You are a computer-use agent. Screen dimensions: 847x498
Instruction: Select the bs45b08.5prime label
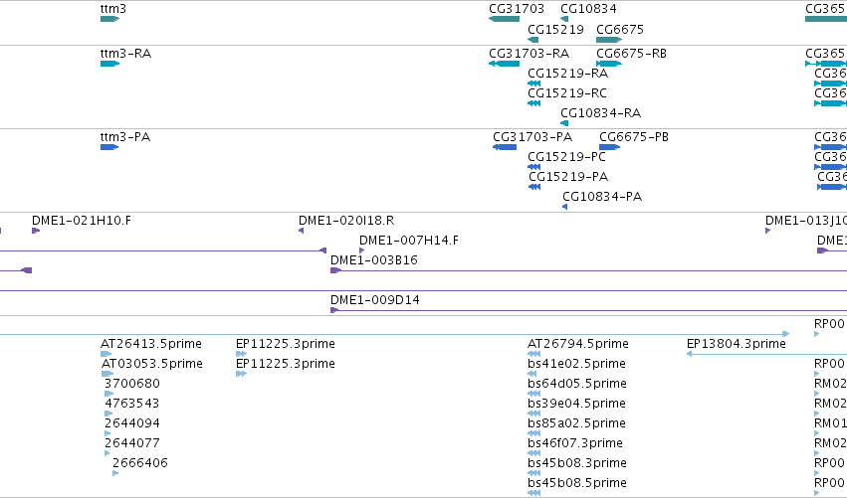(577, 483)
